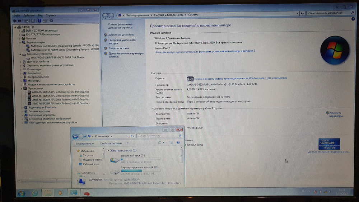Open Вид menu in Device Manager
The image size is (359, 202).
pos(40,15)
